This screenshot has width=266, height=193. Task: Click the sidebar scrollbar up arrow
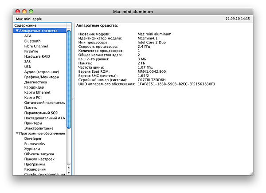click(69, 168)
